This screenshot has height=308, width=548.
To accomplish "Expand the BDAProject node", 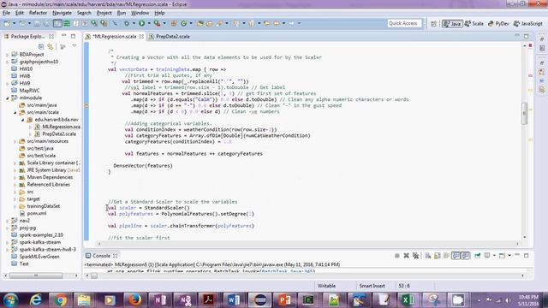I will coord(7,55).
